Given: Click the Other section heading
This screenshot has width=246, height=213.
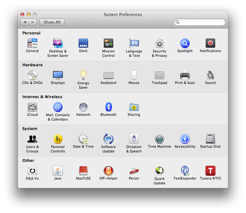Looking at the screenshot, I should [x=28, y=160].
